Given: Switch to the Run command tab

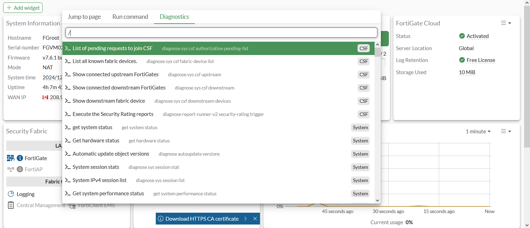Looking at the screenshot, I should (x=130, y=17).
